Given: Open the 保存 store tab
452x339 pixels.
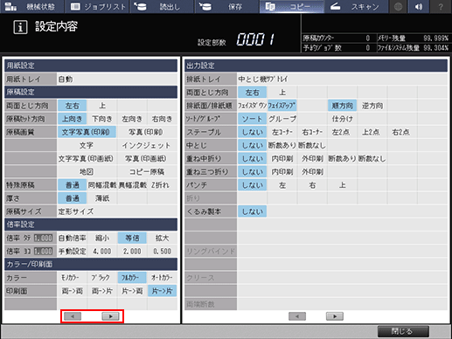Looking at the screenshot, I should click(x=226, y=6).
